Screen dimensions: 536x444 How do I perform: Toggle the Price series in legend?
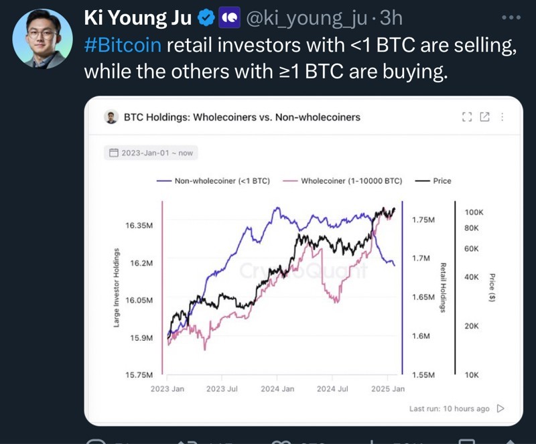click(433, 181)
